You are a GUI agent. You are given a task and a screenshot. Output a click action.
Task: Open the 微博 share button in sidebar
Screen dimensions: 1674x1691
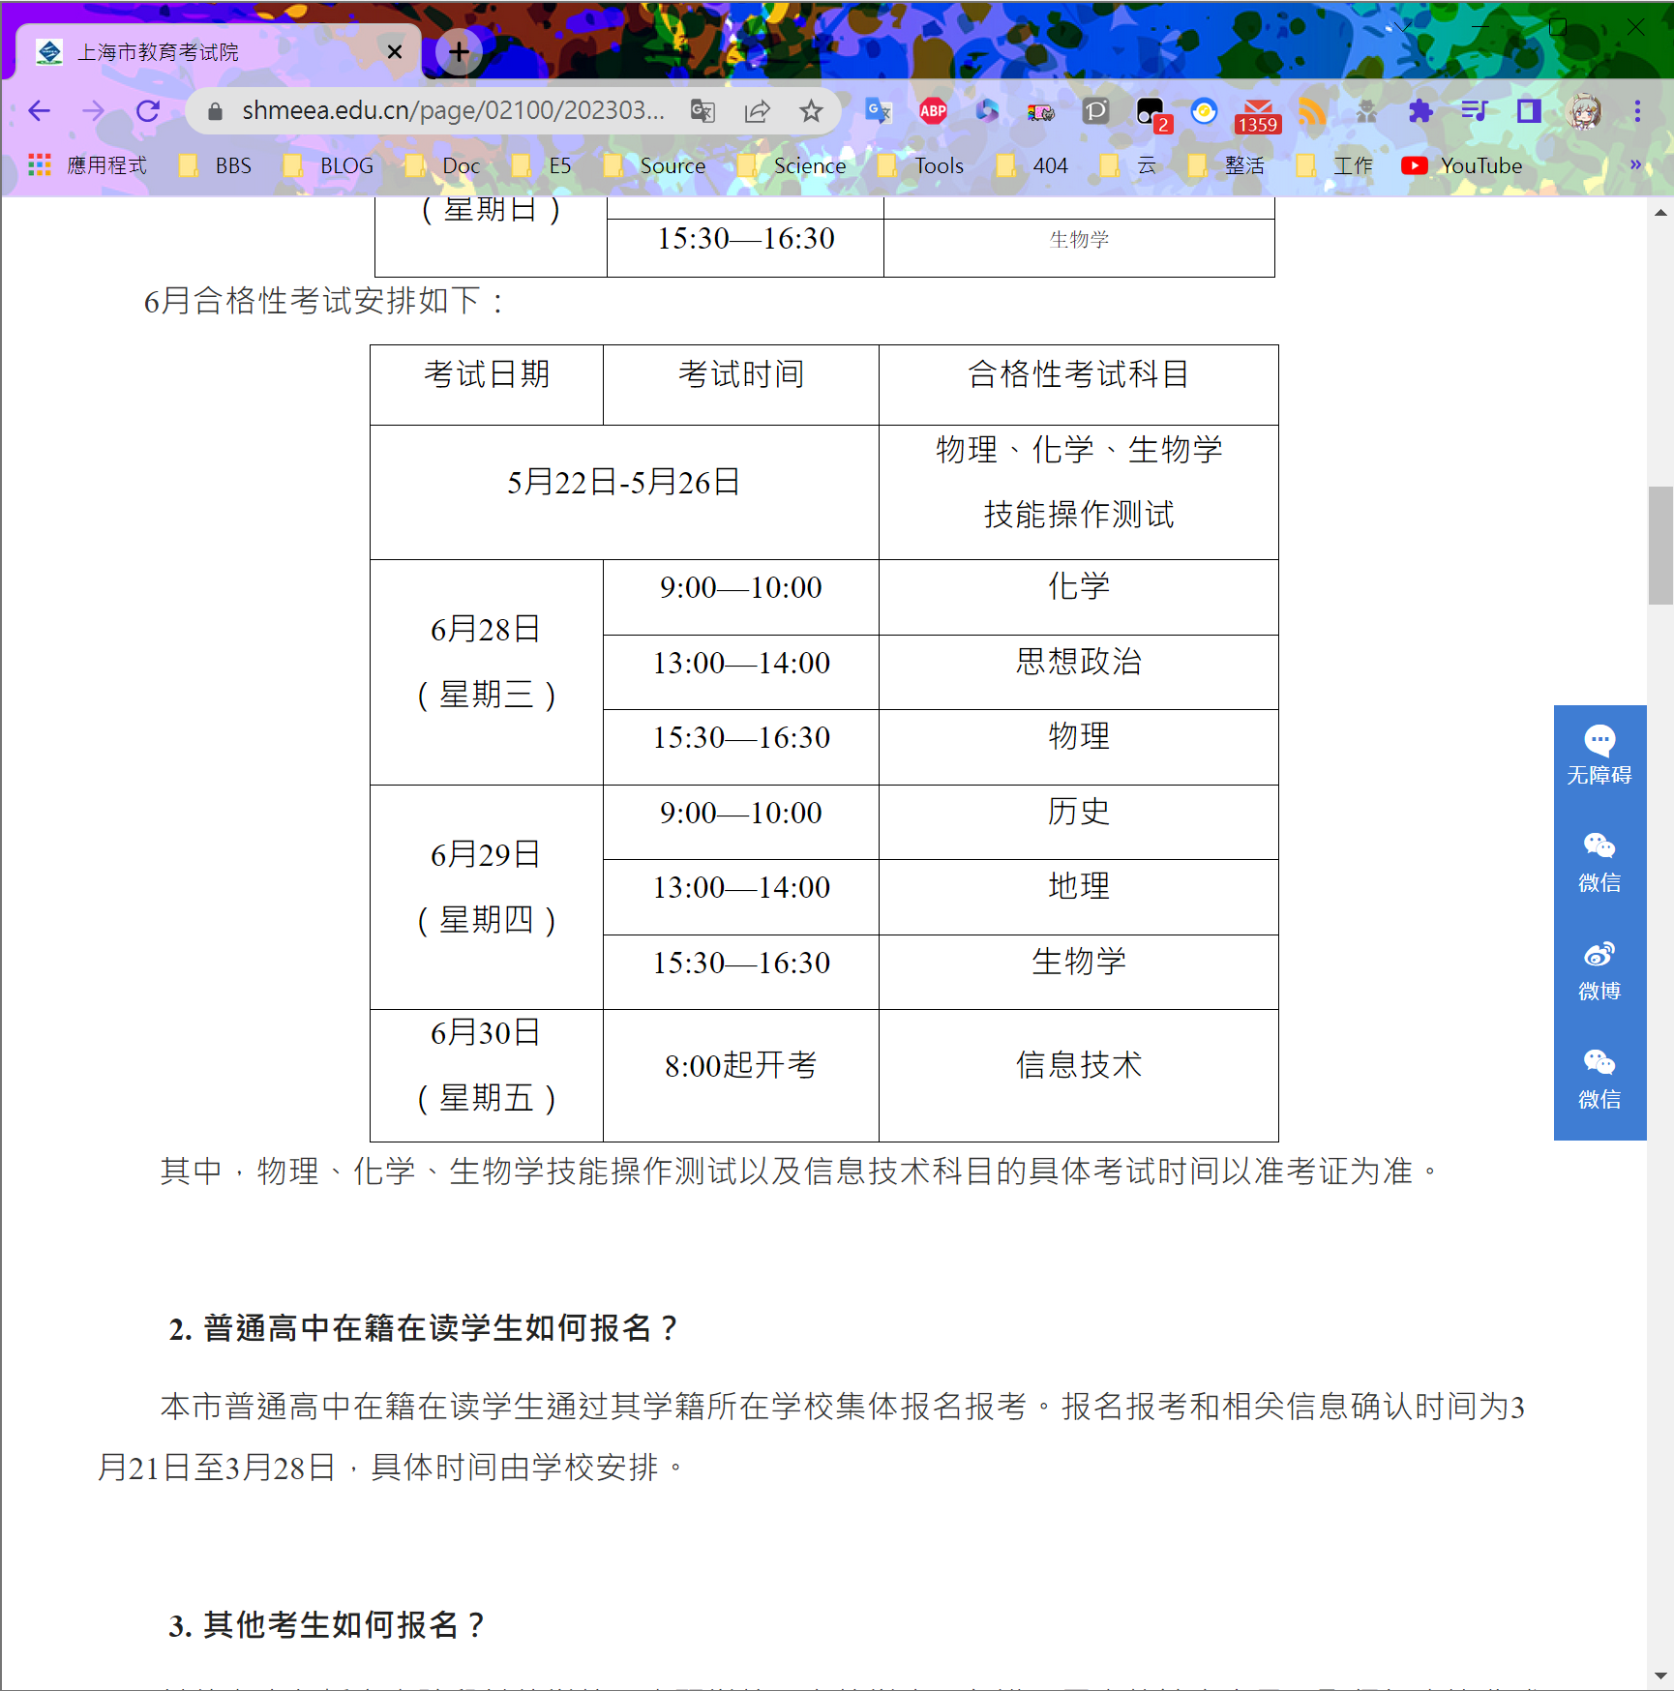[1599, 972]
